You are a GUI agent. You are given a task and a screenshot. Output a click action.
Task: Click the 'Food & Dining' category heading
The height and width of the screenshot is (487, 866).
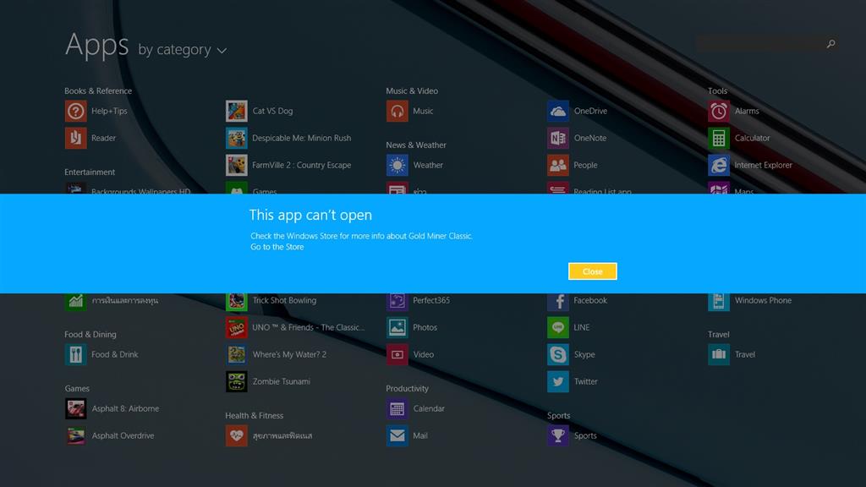tap(90, 335)
